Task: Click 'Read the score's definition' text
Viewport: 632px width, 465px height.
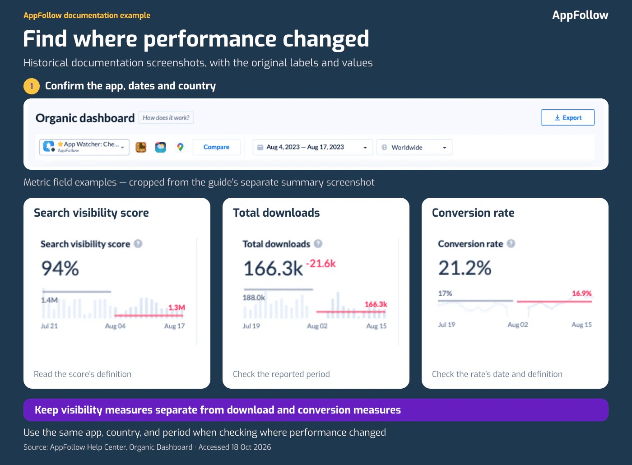Action: [83, 374]
